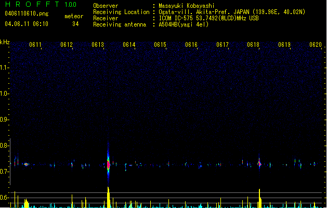Click the 0616 time marker
Viewport: 327px width, 208px height.
pos(191,45)
